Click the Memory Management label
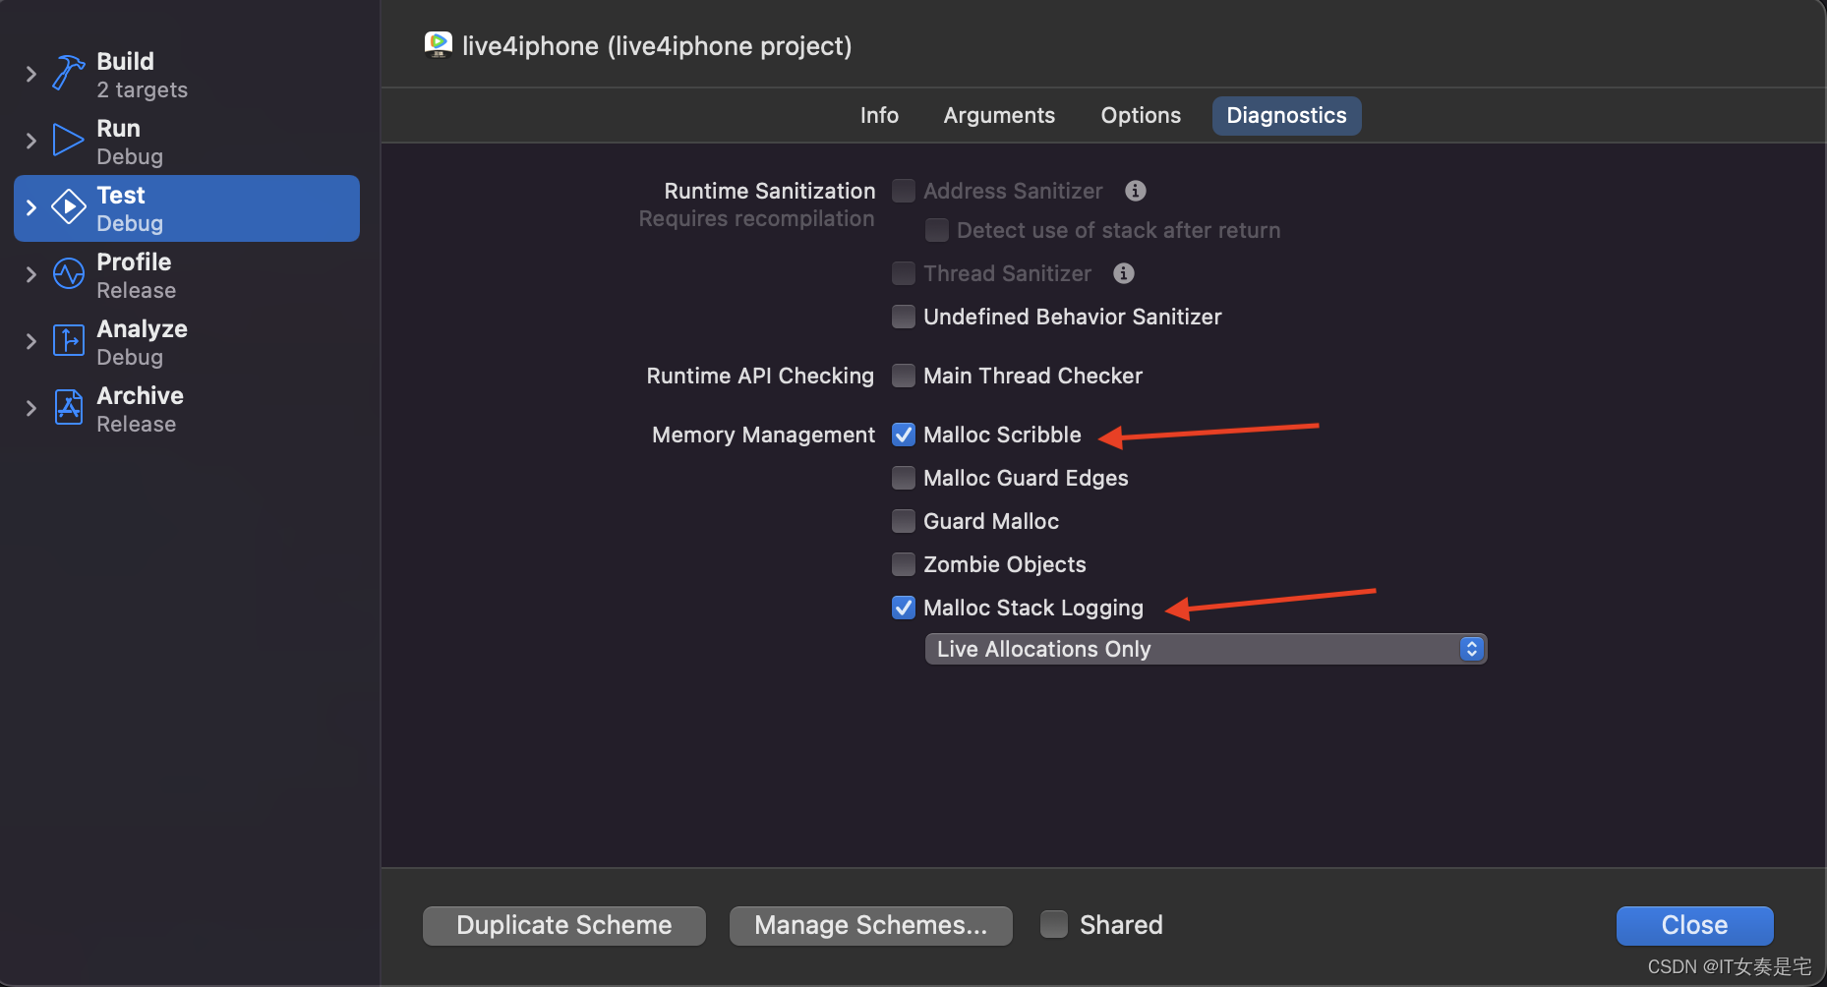 [763, 435]
